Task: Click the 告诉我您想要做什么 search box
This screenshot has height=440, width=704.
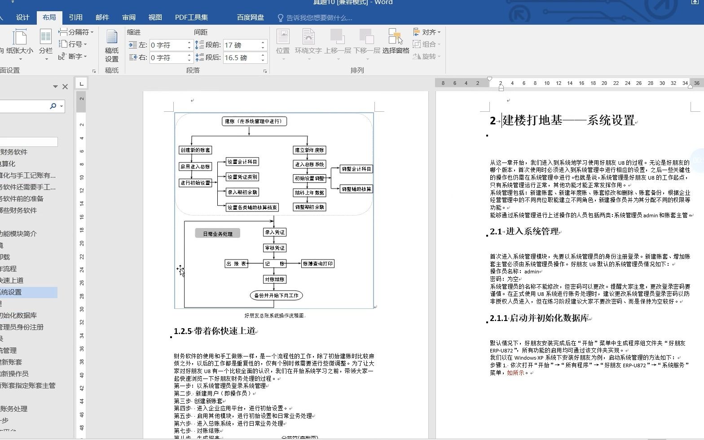Action: 315,18
